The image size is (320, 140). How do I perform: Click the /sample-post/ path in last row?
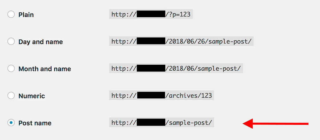(189, 123)
